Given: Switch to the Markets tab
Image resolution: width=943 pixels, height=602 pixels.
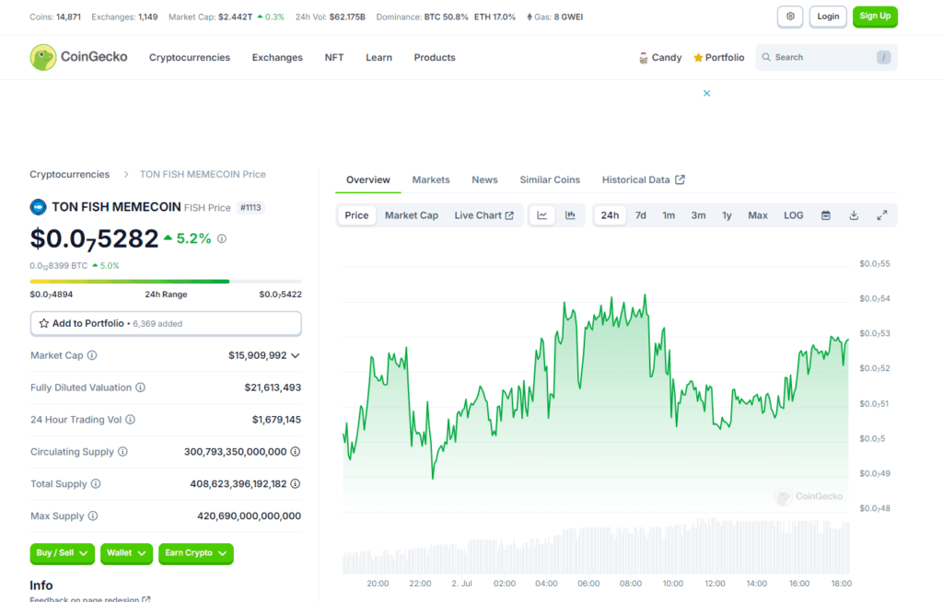Looking at the screenshot, I should coord(431,179).
